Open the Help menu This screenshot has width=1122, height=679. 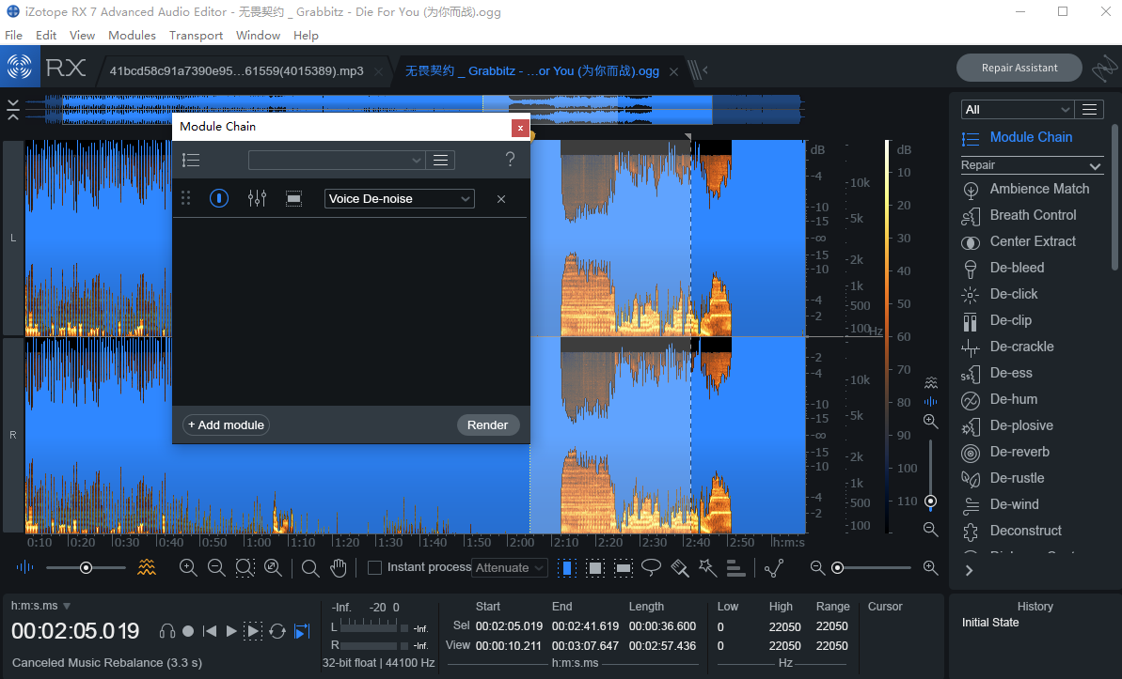(x=306, y=35)
